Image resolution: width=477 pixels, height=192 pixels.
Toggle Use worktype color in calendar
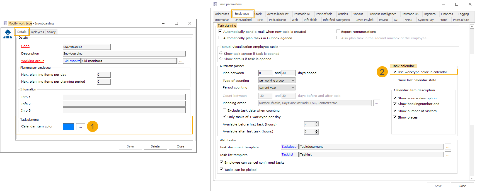coord(395,72)
